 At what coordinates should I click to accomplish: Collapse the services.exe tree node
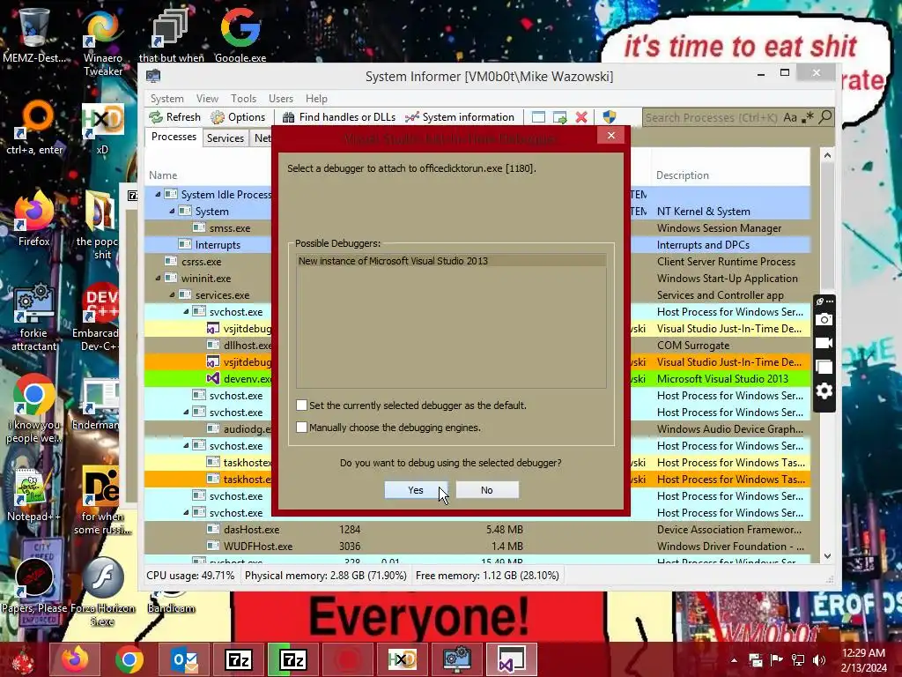click(172, 294)
